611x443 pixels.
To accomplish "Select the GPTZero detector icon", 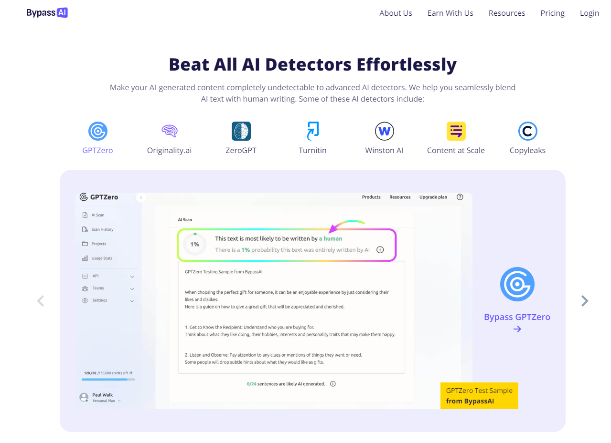I will (98, 131).
